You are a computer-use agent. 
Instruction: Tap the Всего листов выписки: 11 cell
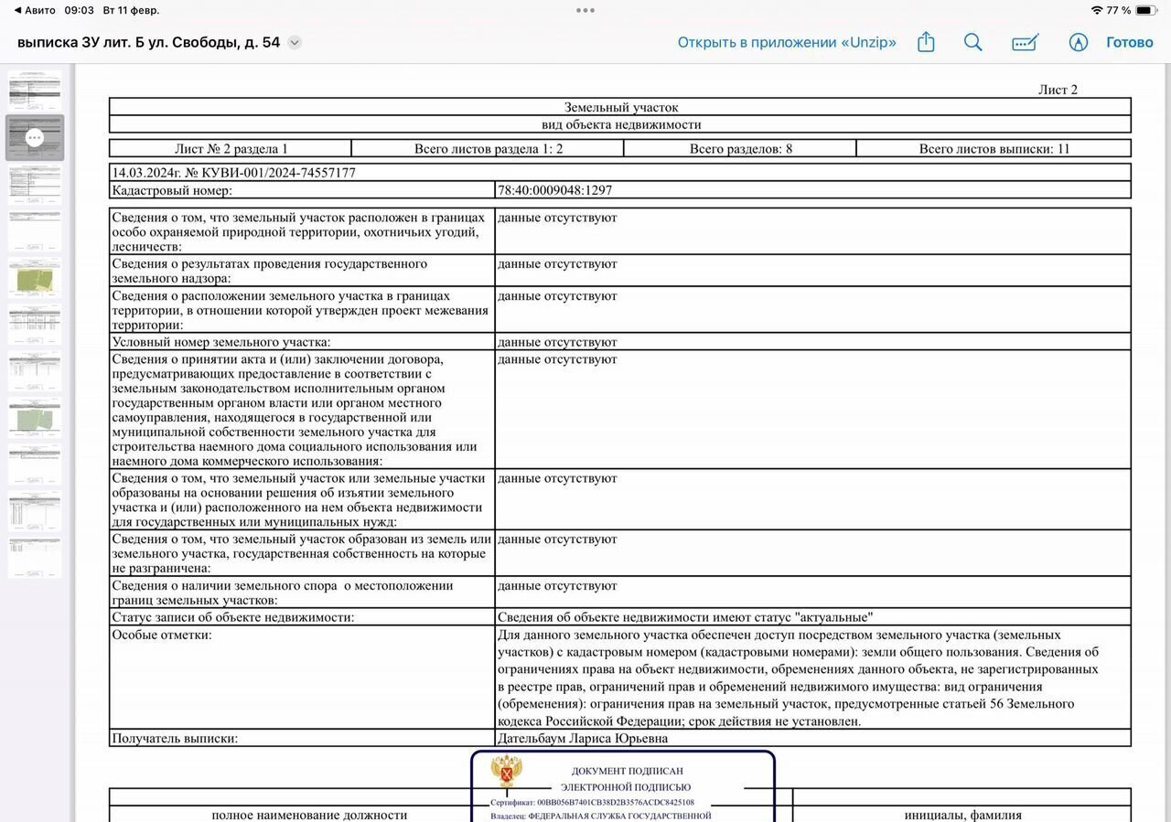[x=994, y=148]
